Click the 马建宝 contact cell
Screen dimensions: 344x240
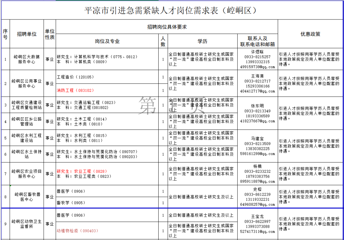[x=258, y=146]
